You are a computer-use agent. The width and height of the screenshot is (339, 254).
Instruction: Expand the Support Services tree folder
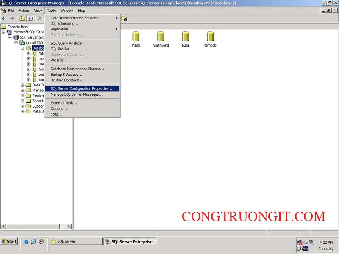point(22,106)
